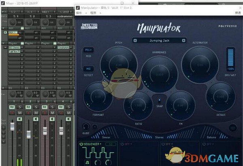The height and width of the screenshot is (166, 243).
Task: Click monitor speaker icon on mixer channel 4
Action: click(68, 119)
